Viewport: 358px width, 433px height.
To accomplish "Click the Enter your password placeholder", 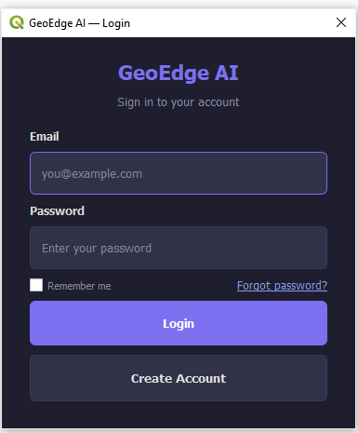I will pos(97,249).
